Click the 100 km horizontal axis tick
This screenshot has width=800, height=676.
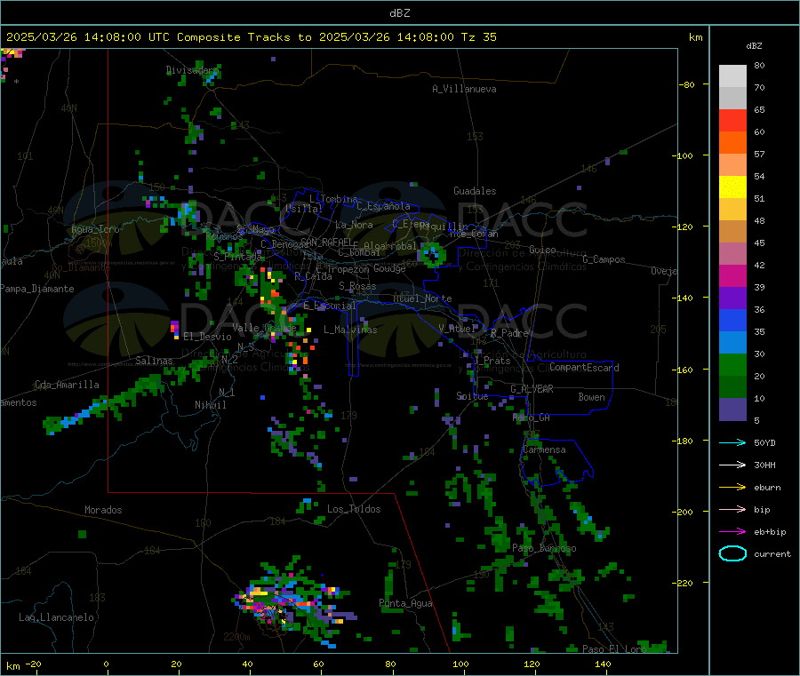click(460, 664)
